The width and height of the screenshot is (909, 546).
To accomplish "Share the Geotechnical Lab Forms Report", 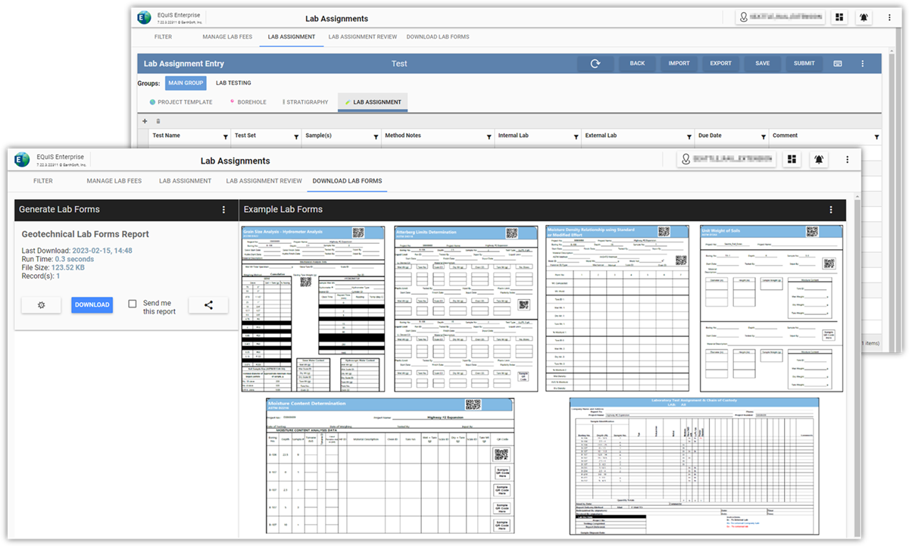I will tap(210, 304).
